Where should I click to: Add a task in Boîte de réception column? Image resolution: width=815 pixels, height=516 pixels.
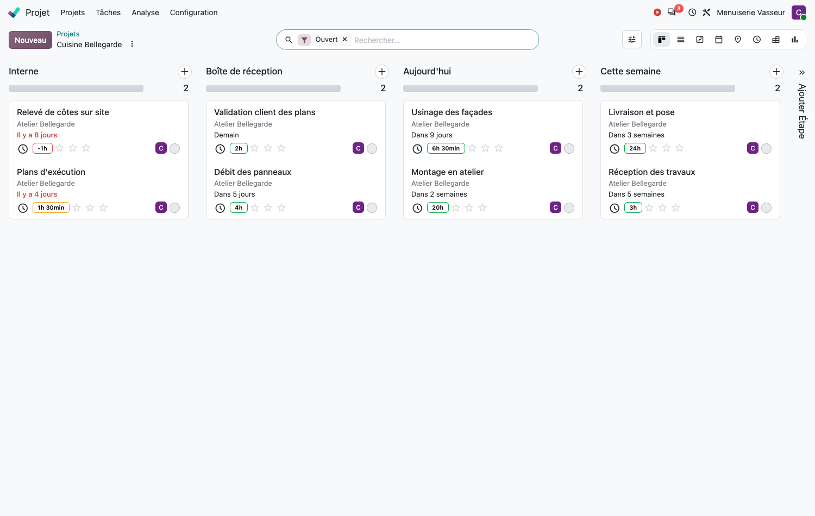click(382, 72)
